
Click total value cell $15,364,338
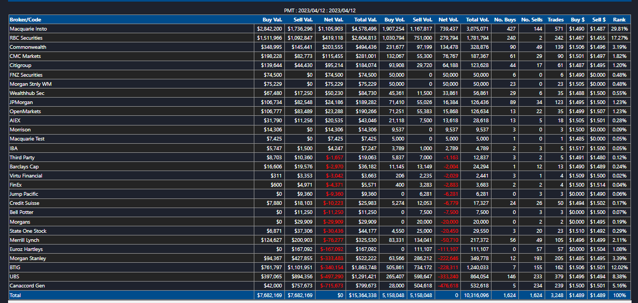(x=362, y=295)
